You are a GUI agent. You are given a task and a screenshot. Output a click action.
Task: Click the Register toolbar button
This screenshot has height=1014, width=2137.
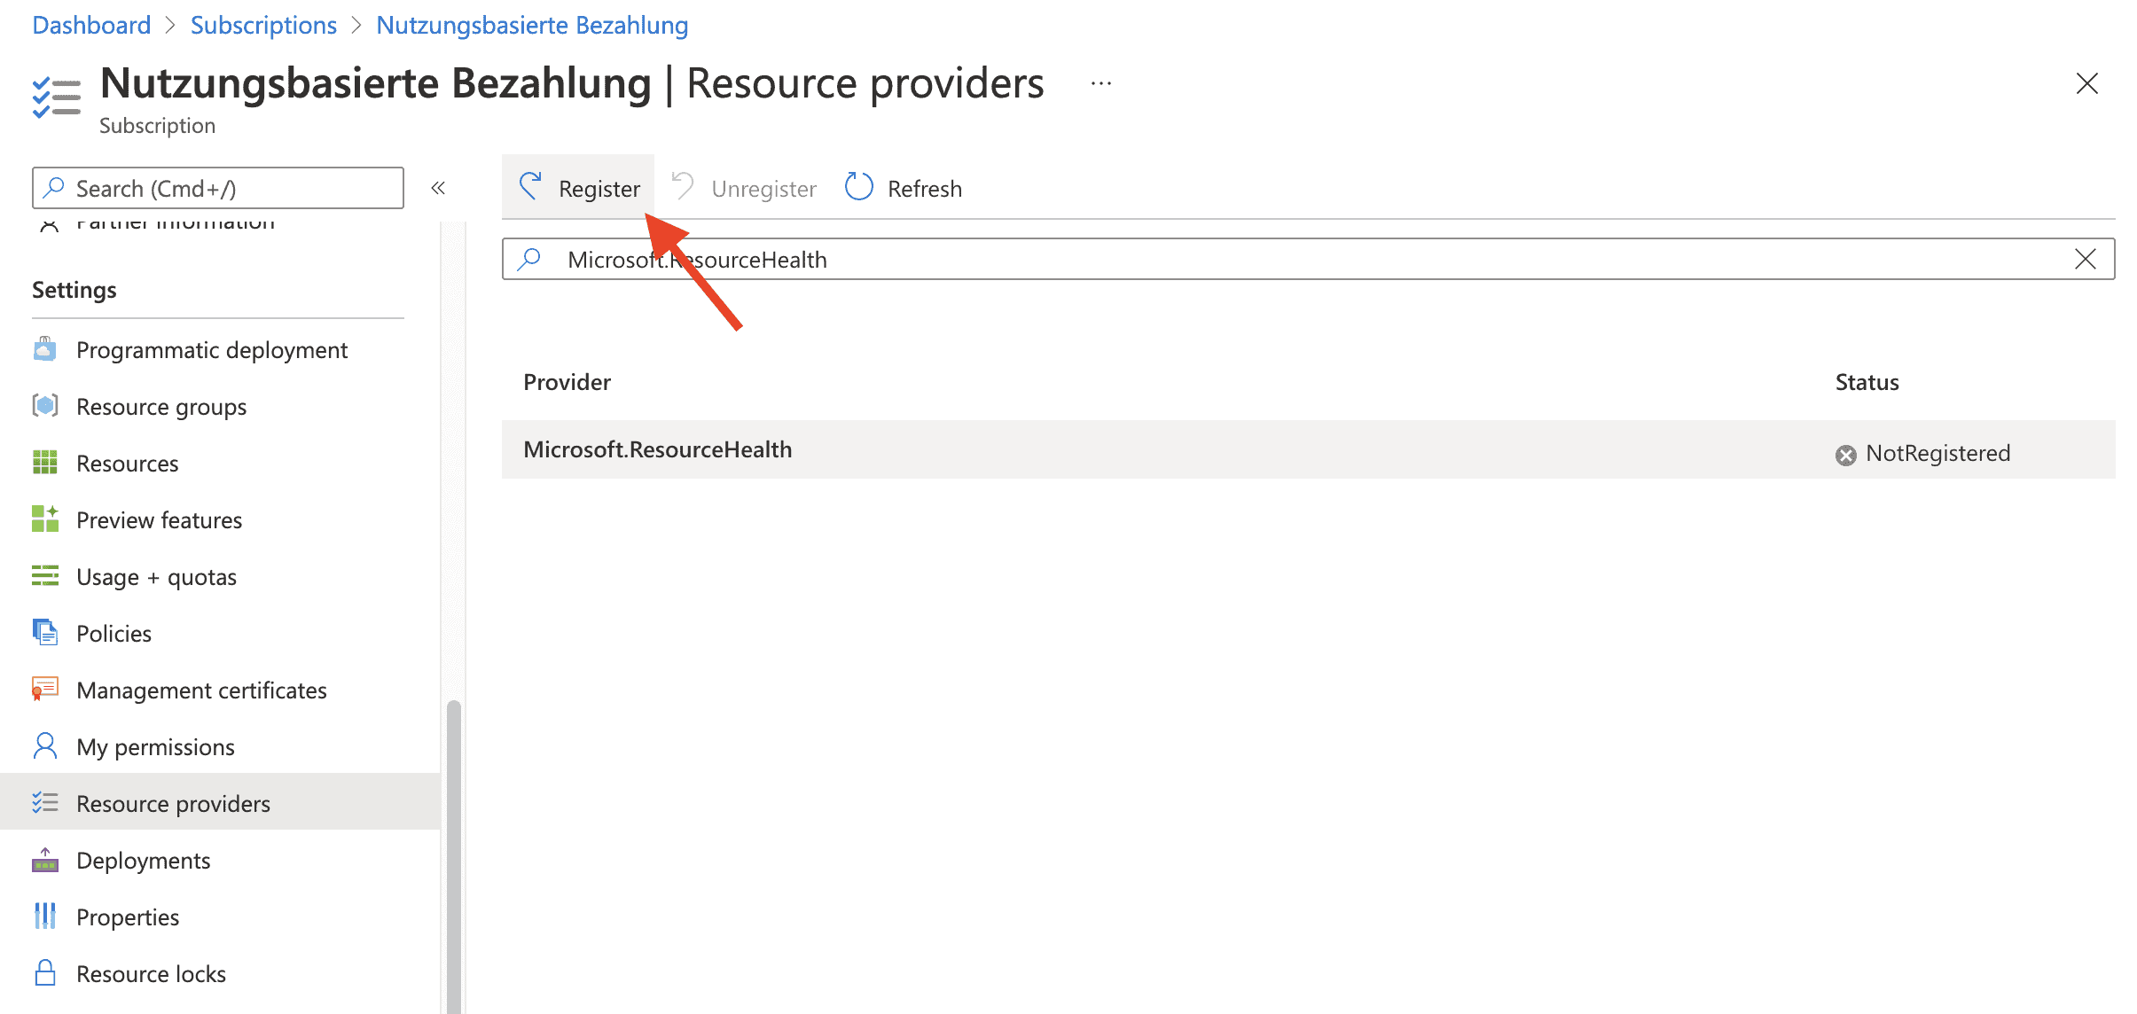580,188
